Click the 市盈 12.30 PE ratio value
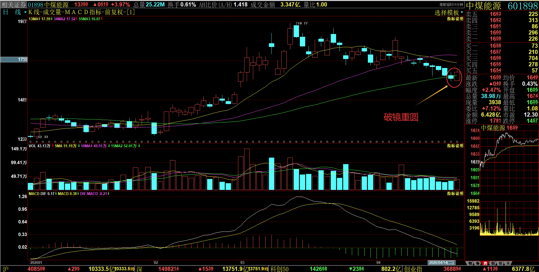539x272 pixels. pyautogui.click(x=531, y=115)
